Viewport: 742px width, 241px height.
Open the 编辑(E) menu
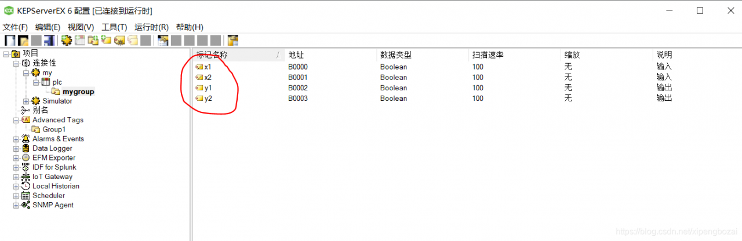(48, 27)
